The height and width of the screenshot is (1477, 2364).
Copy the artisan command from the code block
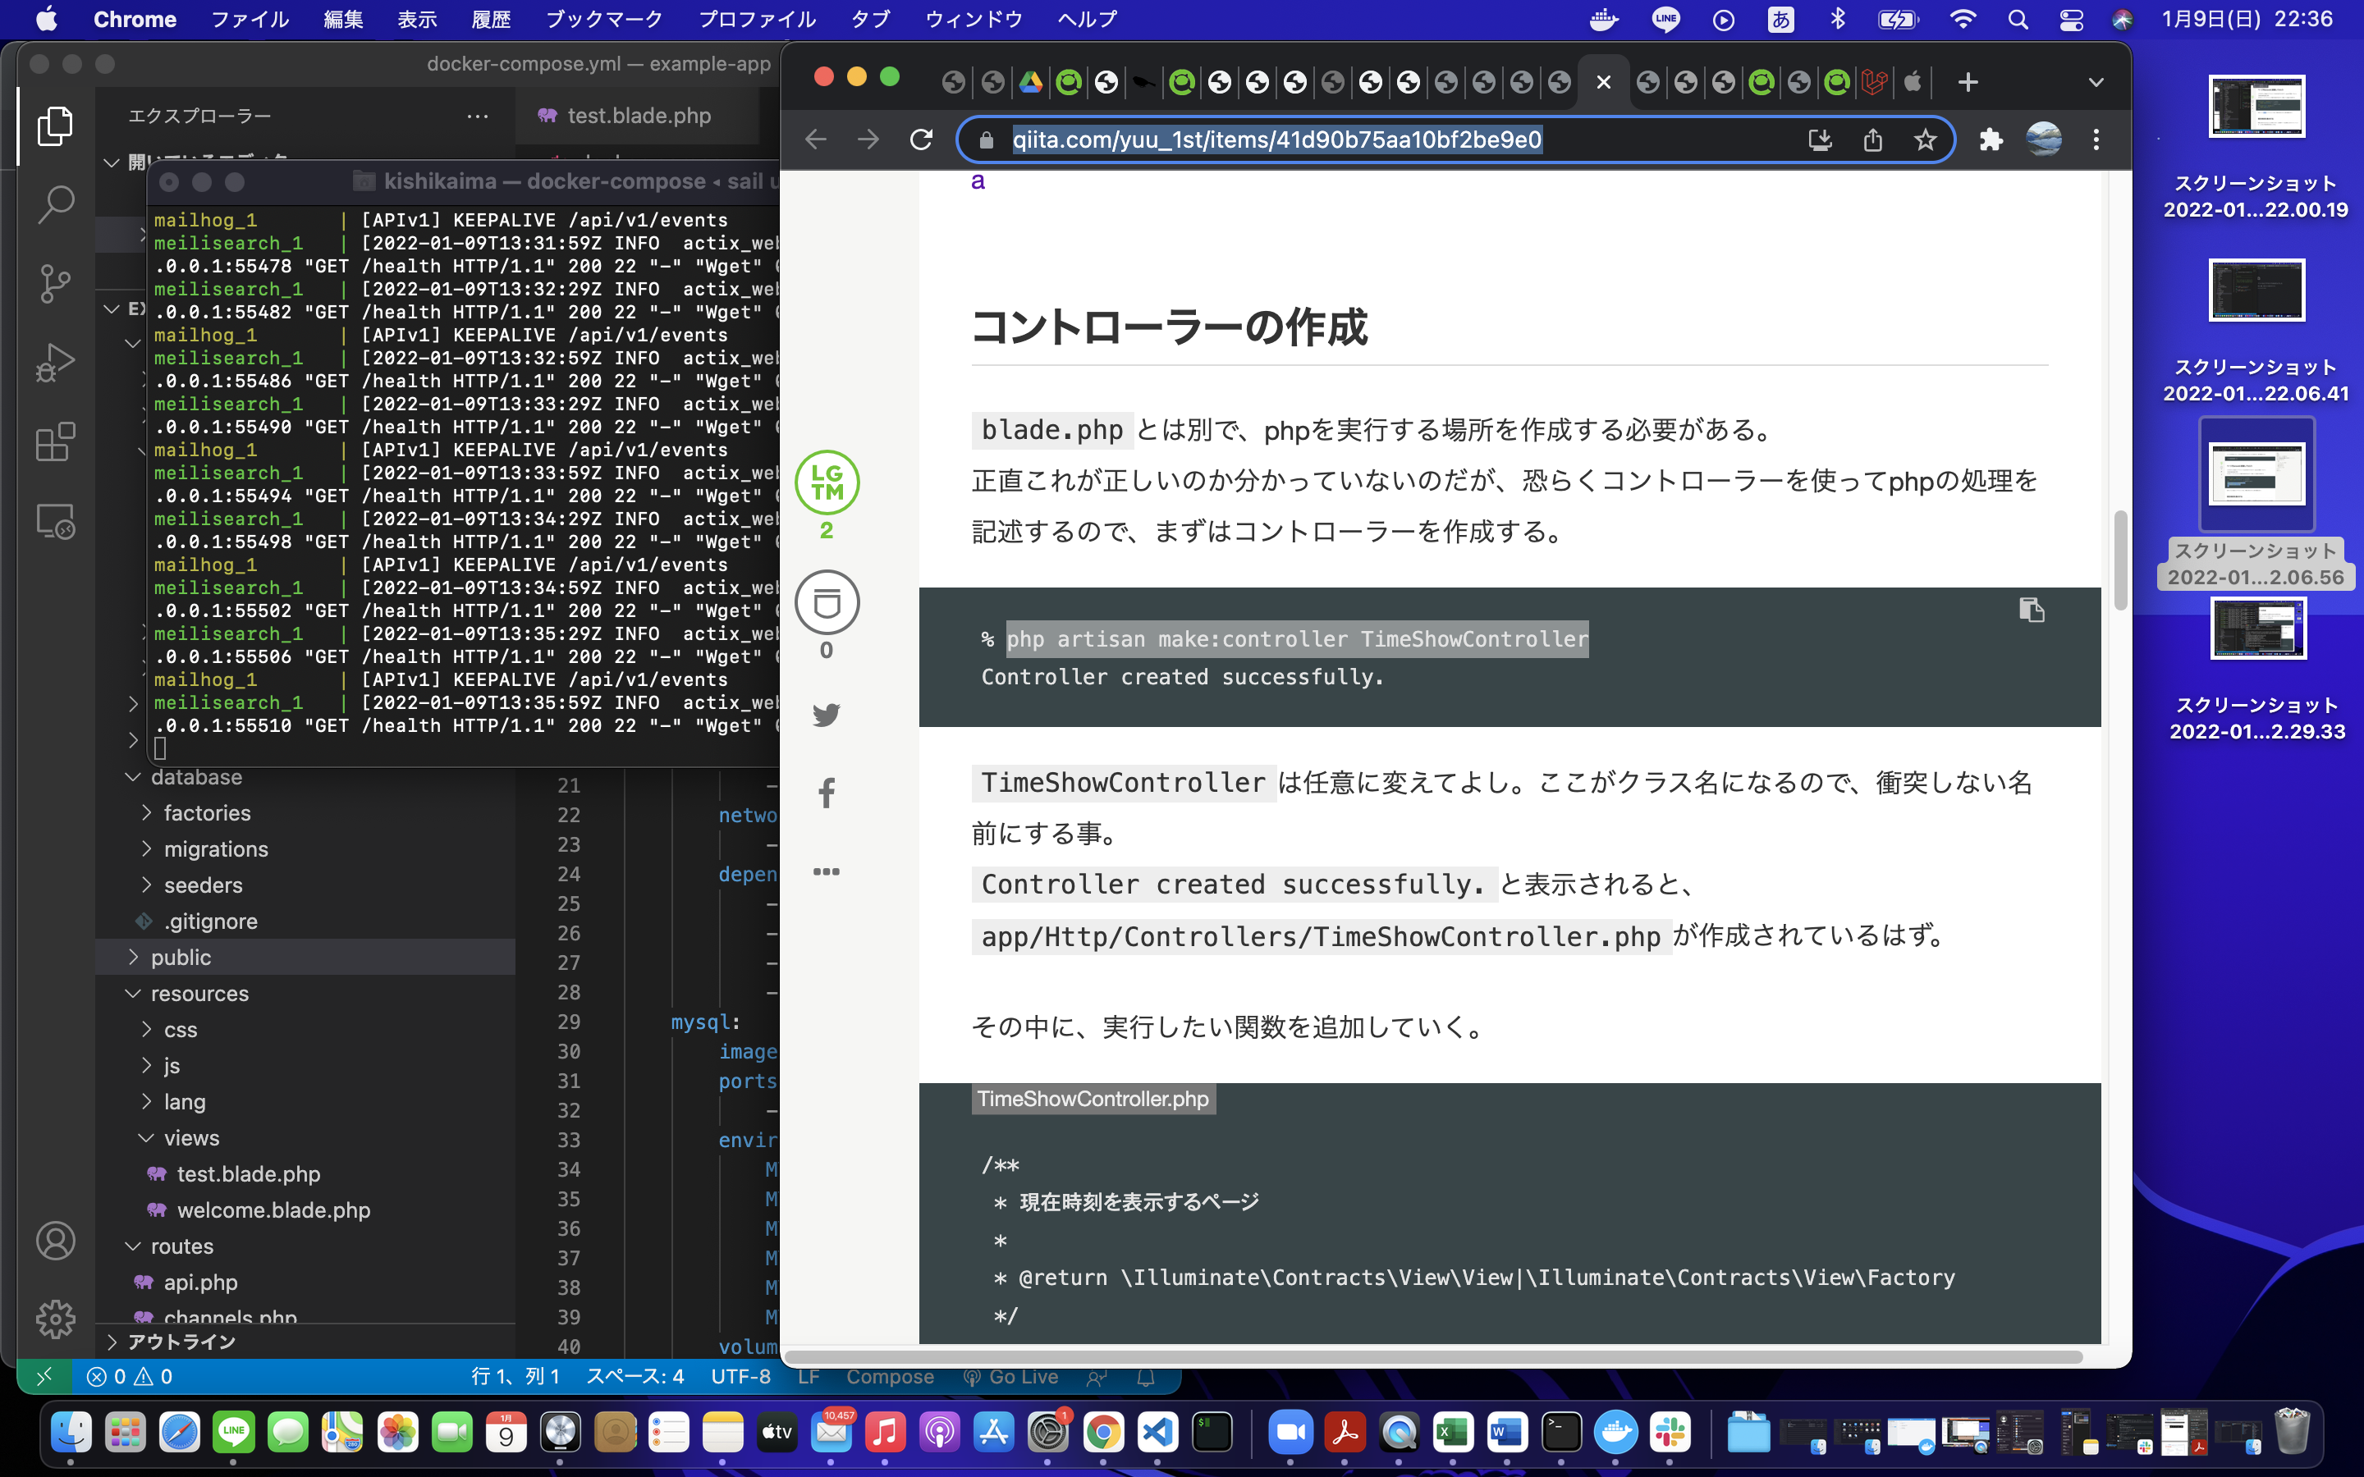click(2033, 610)
